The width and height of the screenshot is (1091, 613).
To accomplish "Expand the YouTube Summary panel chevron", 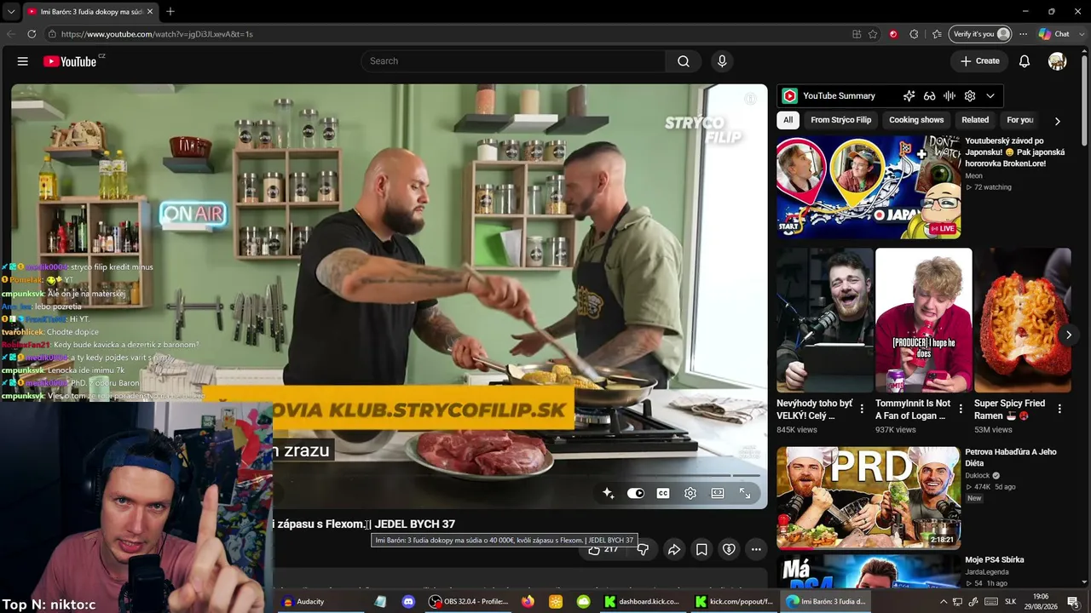I will pos(990,96).
